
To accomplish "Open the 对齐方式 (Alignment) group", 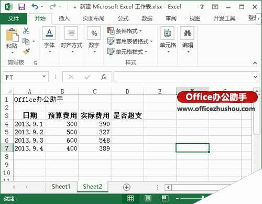I will (71, 40).
